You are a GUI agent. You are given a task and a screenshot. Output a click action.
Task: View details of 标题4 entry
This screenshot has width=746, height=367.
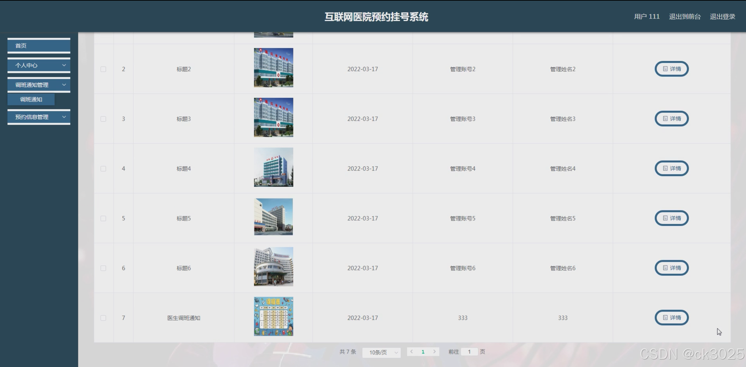point(671,168)
